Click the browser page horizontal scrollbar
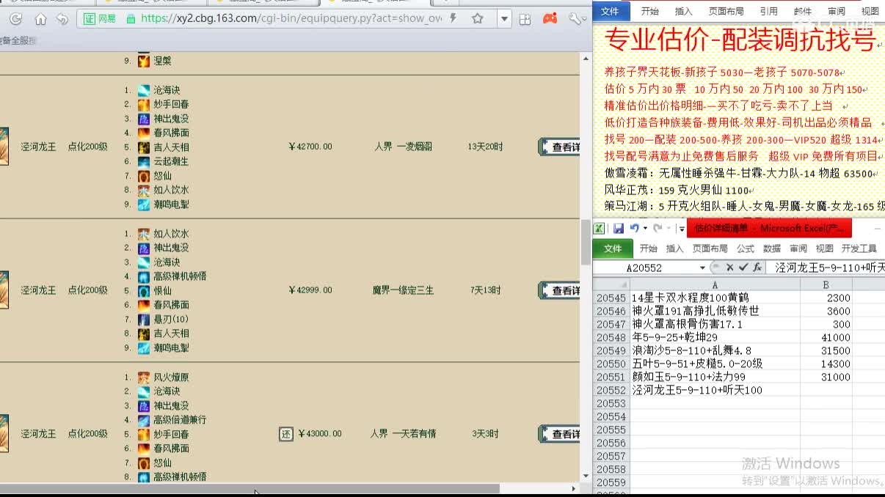 tap(250, 488)
